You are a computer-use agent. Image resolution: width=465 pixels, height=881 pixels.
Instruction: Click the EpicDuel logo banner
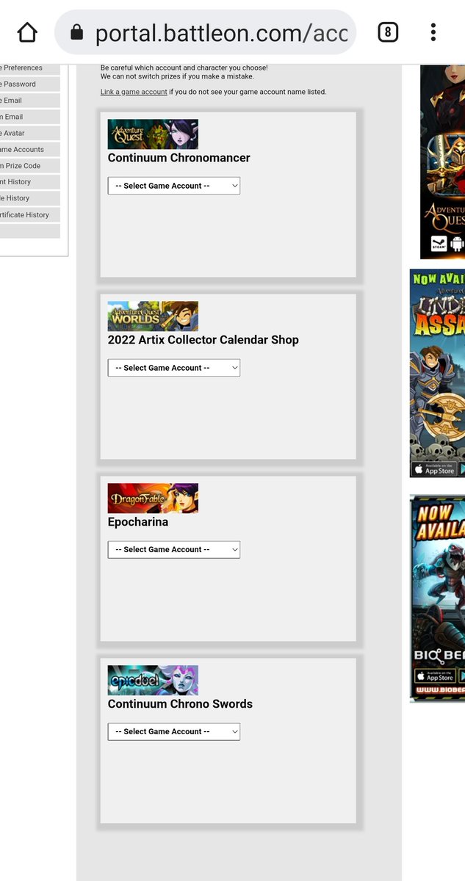[153, 681]
